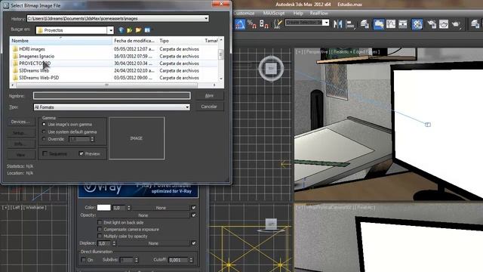
Task: Open the RealFlow menu
Action: [x=318, y=14]
